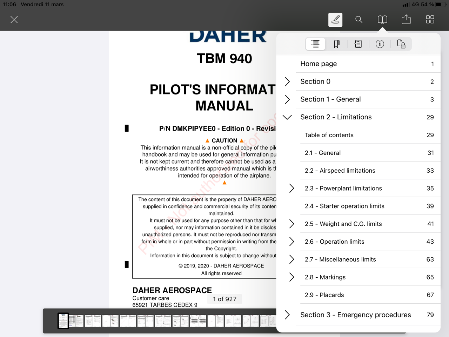This screenshot has width=449, height=337.
Task: Close the PDF document
Action: click(14, 20)
